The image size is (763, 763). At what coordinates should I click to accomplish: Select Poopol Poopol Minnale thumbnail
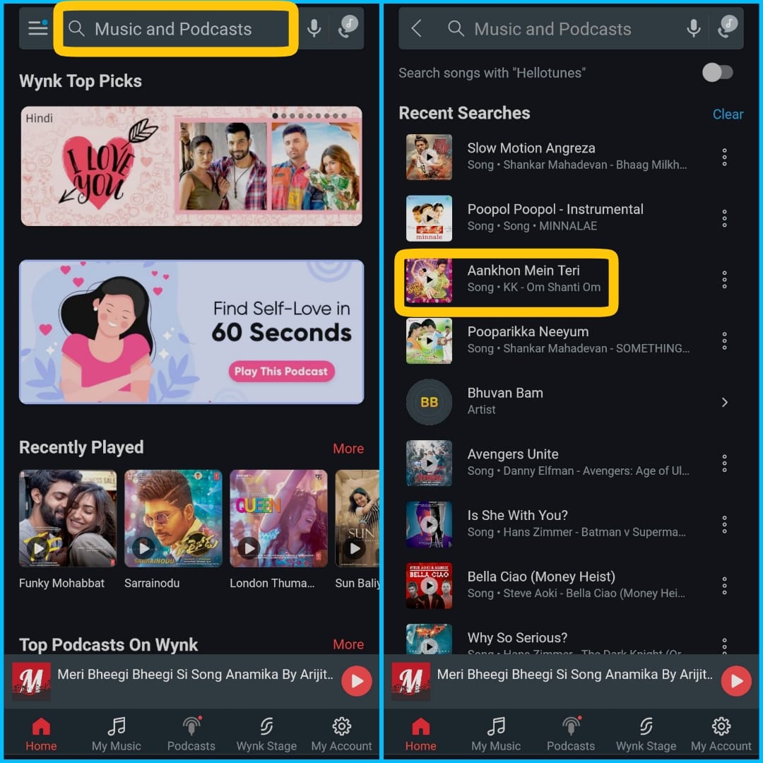coord(429,218)
